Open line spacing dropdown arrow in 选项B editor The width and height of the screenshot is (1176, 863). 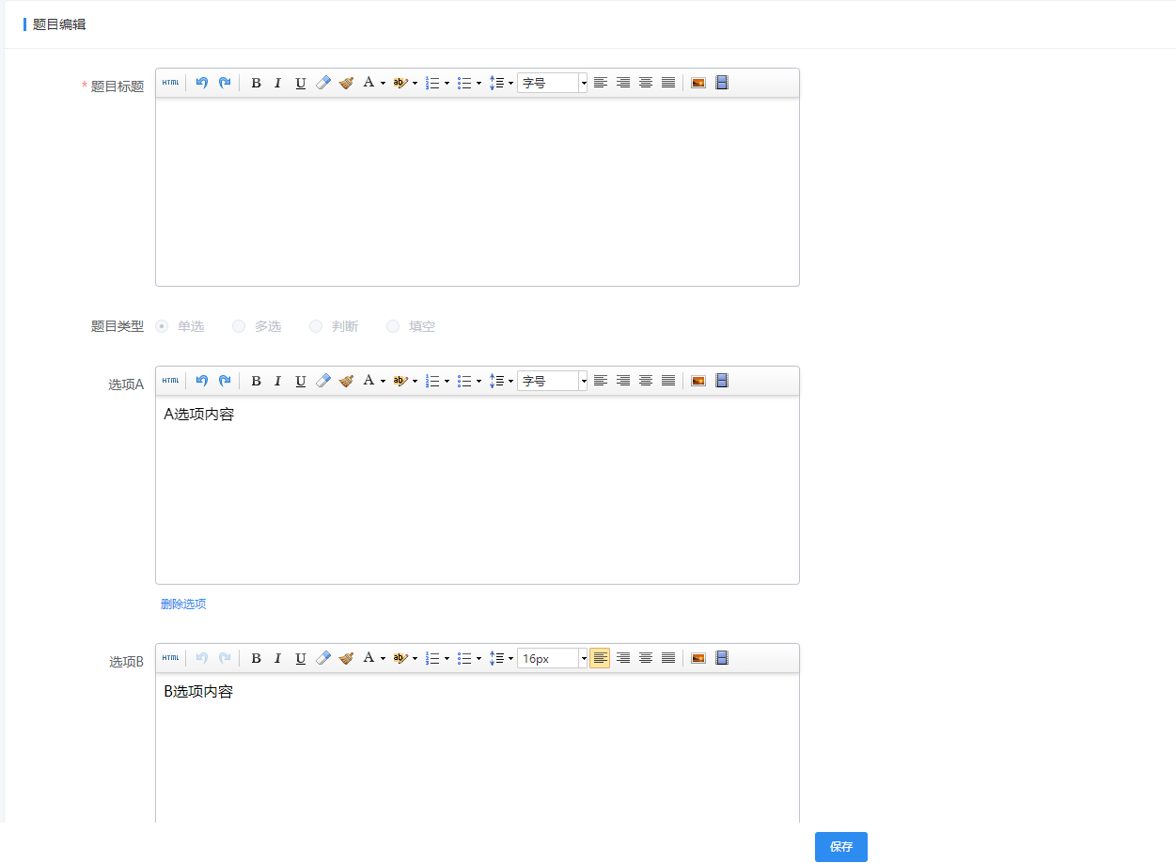click(x=510, y=658)
